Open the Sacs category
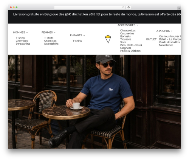 click(123, 42)
